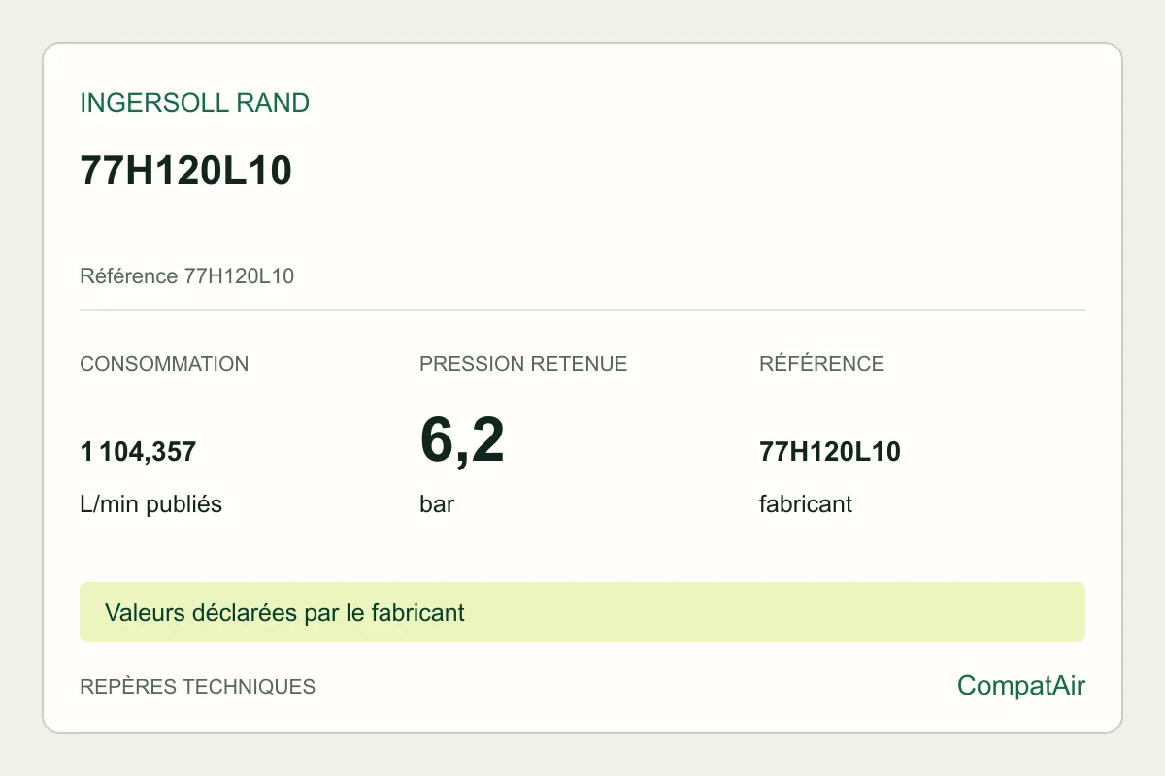Click the RÉFÉRENCE column heading
This screenshot has height=776, width=1165.
pyautogui.click(x=821, y=364)
